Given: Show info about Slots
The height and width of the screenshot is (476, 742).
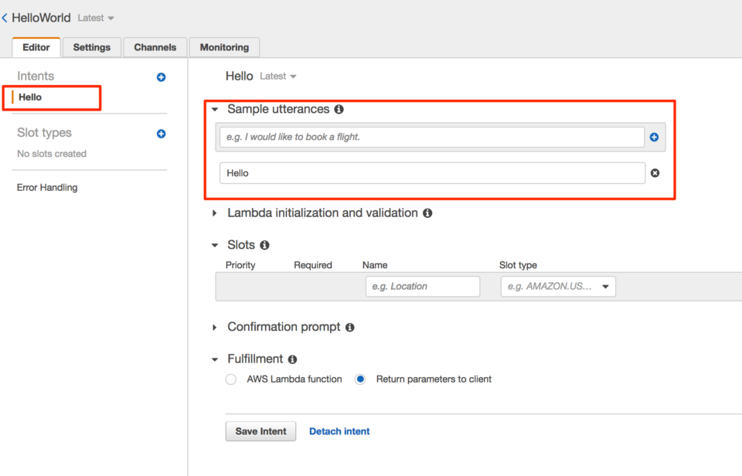Looking at the screenshot, I should click(x=264, y=245).
